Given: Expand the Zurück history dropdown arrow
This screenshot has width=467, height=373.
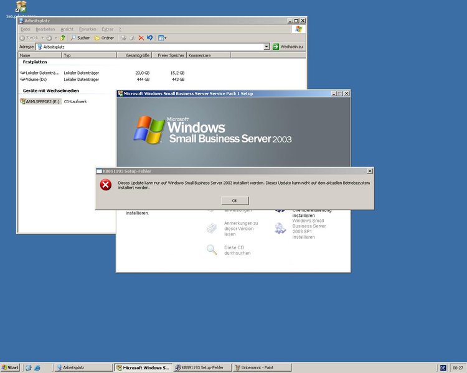Looking at the screenshot, I should tap(42, 38).
